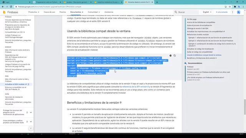Click the Chrome profile icon in the toolbar
The height and width of the screenshot is (138, 246).
(x=239, y=7)
